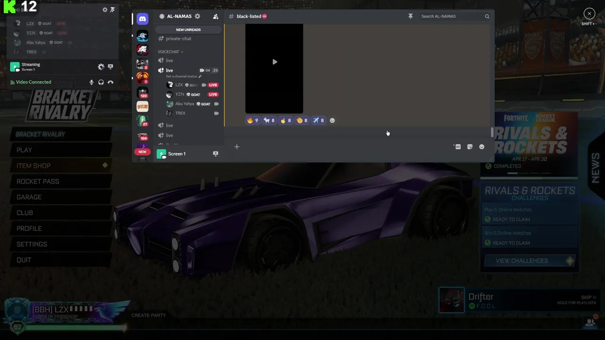Open pinned messages in black-listed channel
Image resolution: width=605 pixels, height=340 pixels.
click(x=410, y=16)
